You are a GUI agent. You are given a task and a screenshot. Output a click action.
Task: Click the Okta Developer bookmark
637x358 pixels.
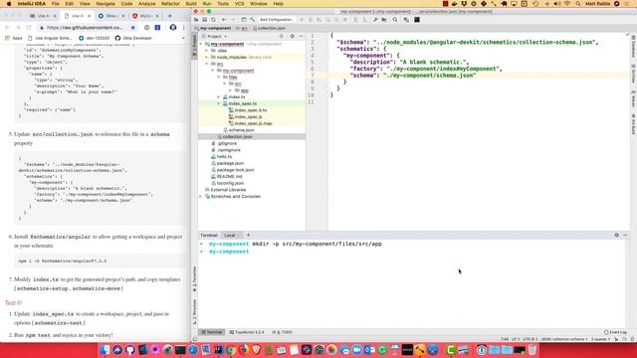133,38
